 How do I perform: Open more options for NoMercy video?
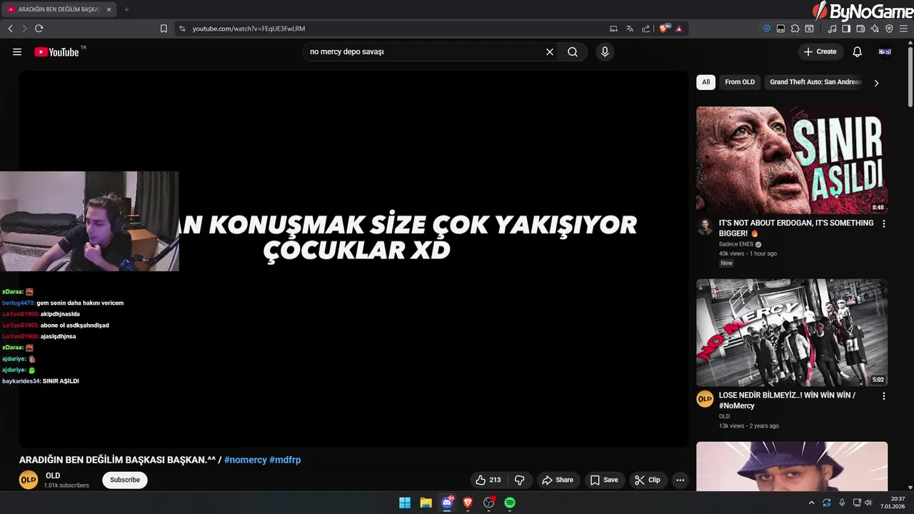(x=884, y=395)
